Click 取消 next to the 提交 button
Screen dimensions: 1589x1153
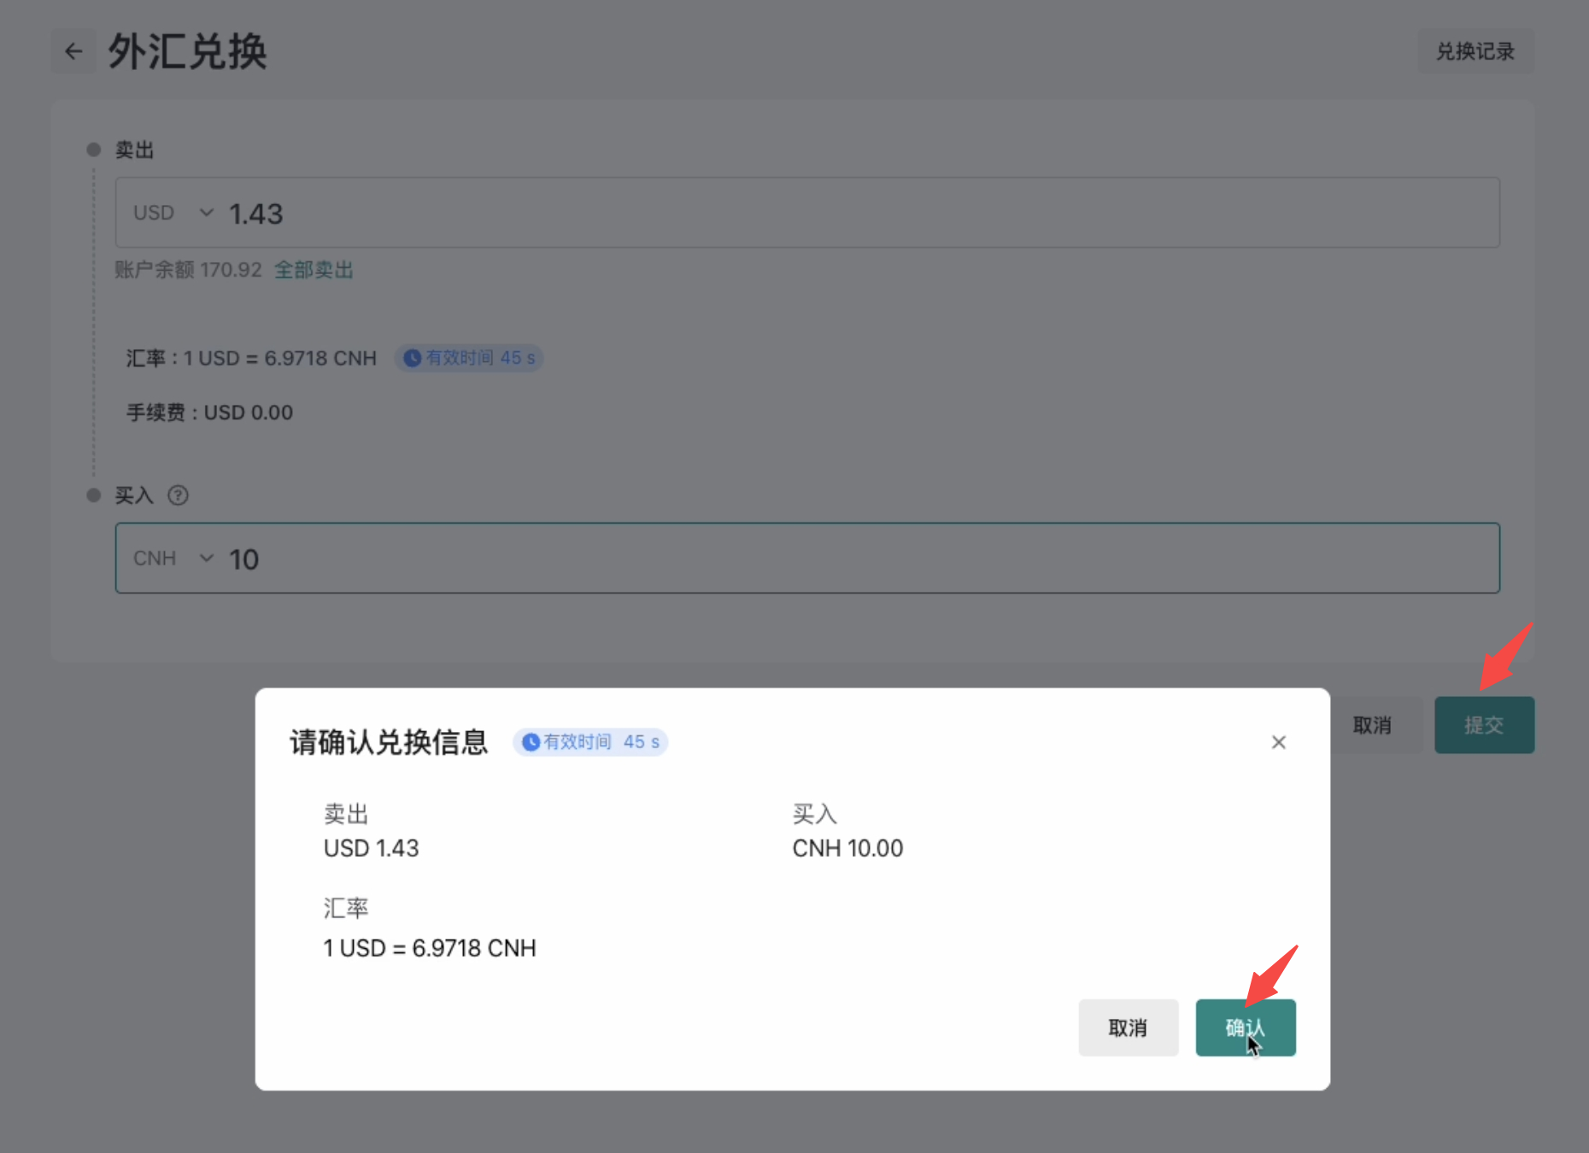coord(1372,725)
